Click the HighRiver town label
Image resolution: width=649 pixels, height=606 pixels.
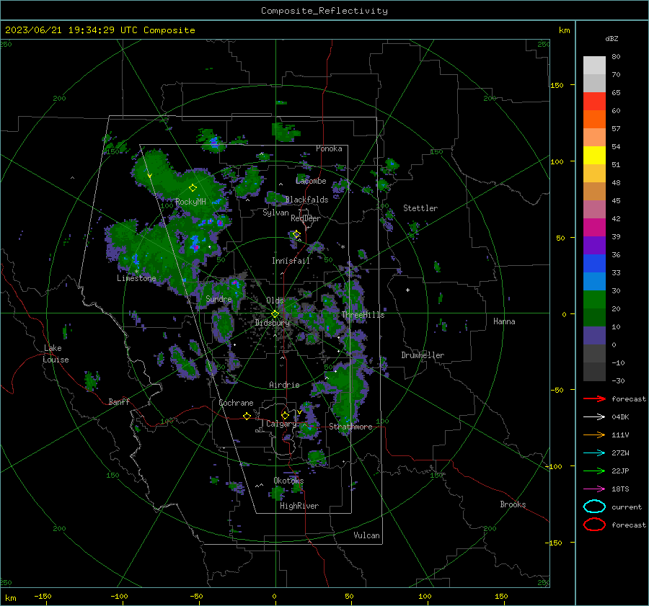point(299,506)
